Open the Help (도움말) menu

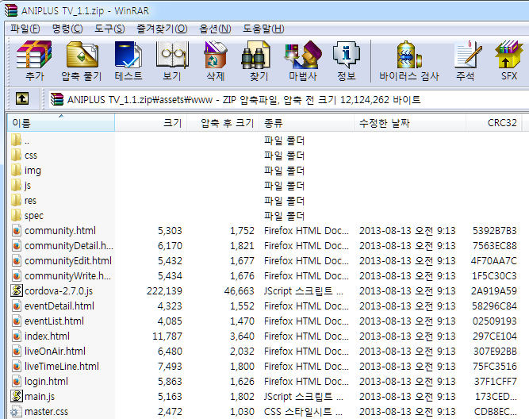(x=263, y=29)
